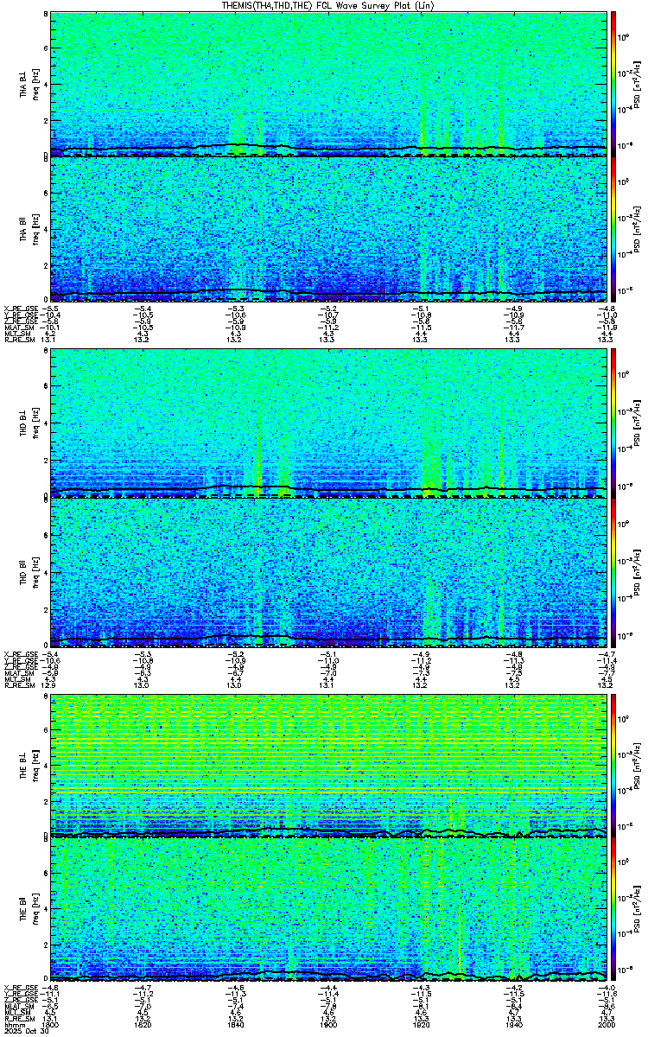This screenshot has width=648, height=1037.
Task: Click the hhmm label at bottom left
Action: click(14, 1026)
